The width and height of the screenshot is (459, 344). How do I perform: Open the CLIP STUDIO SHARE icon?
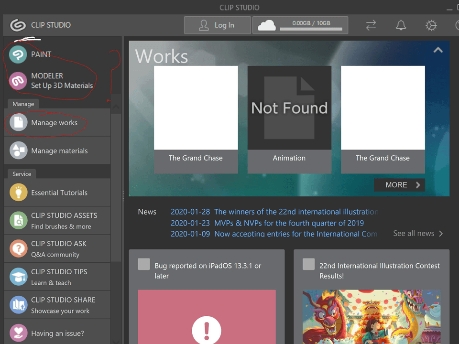[19, 304]
